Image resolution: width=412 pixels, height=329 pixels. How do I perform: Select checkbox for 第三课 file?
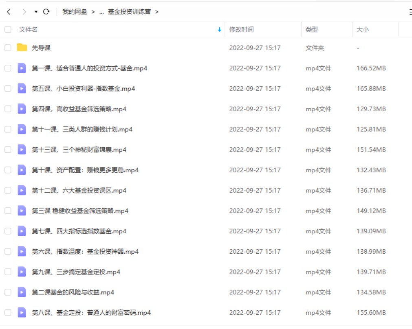pos(8,211)
